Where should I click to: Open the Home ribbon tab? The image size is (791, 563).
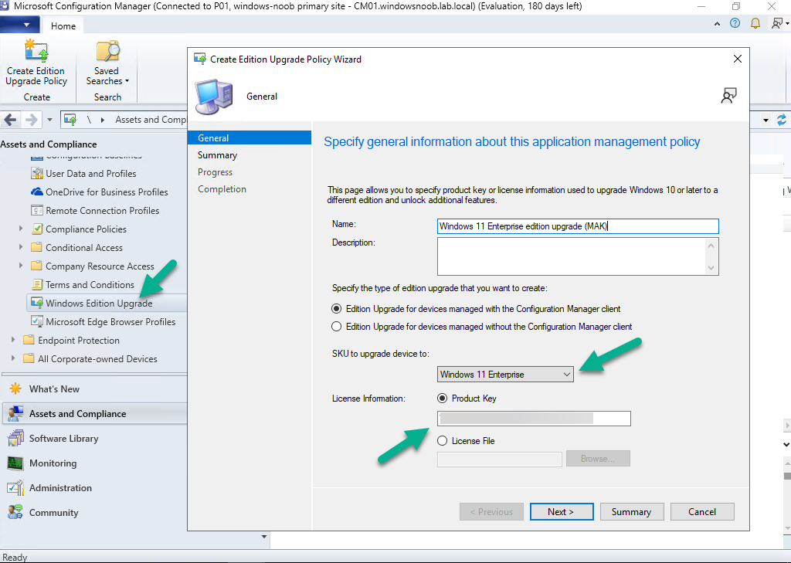(63, 25)
